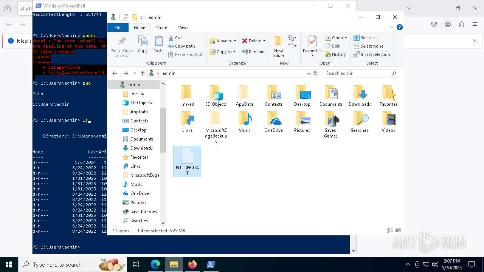Open the Windows Start menu

point(9,264)
